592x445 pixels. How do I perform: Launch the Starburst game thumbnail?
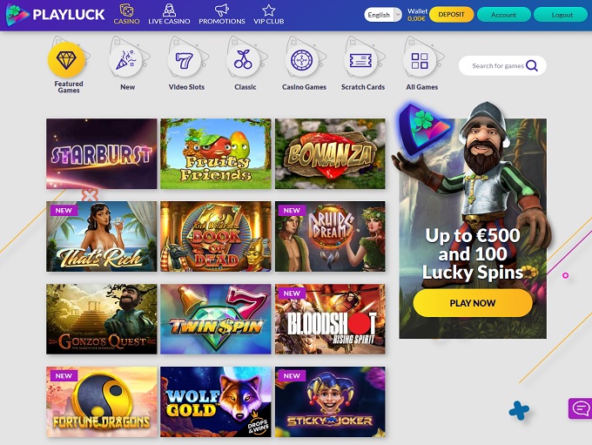(x=102, y=154)
